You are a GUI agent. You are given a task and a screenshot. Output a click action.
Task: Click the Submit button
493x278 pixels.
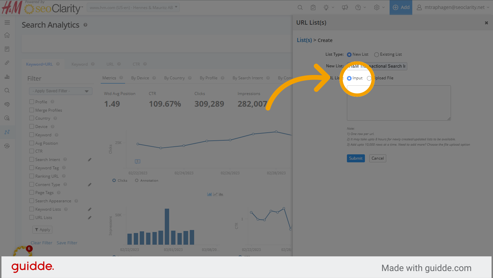(x=356, y=158)
